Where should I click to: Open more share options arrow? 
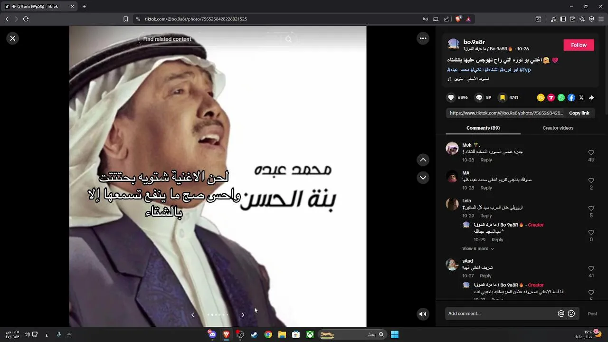coord(591,97)
